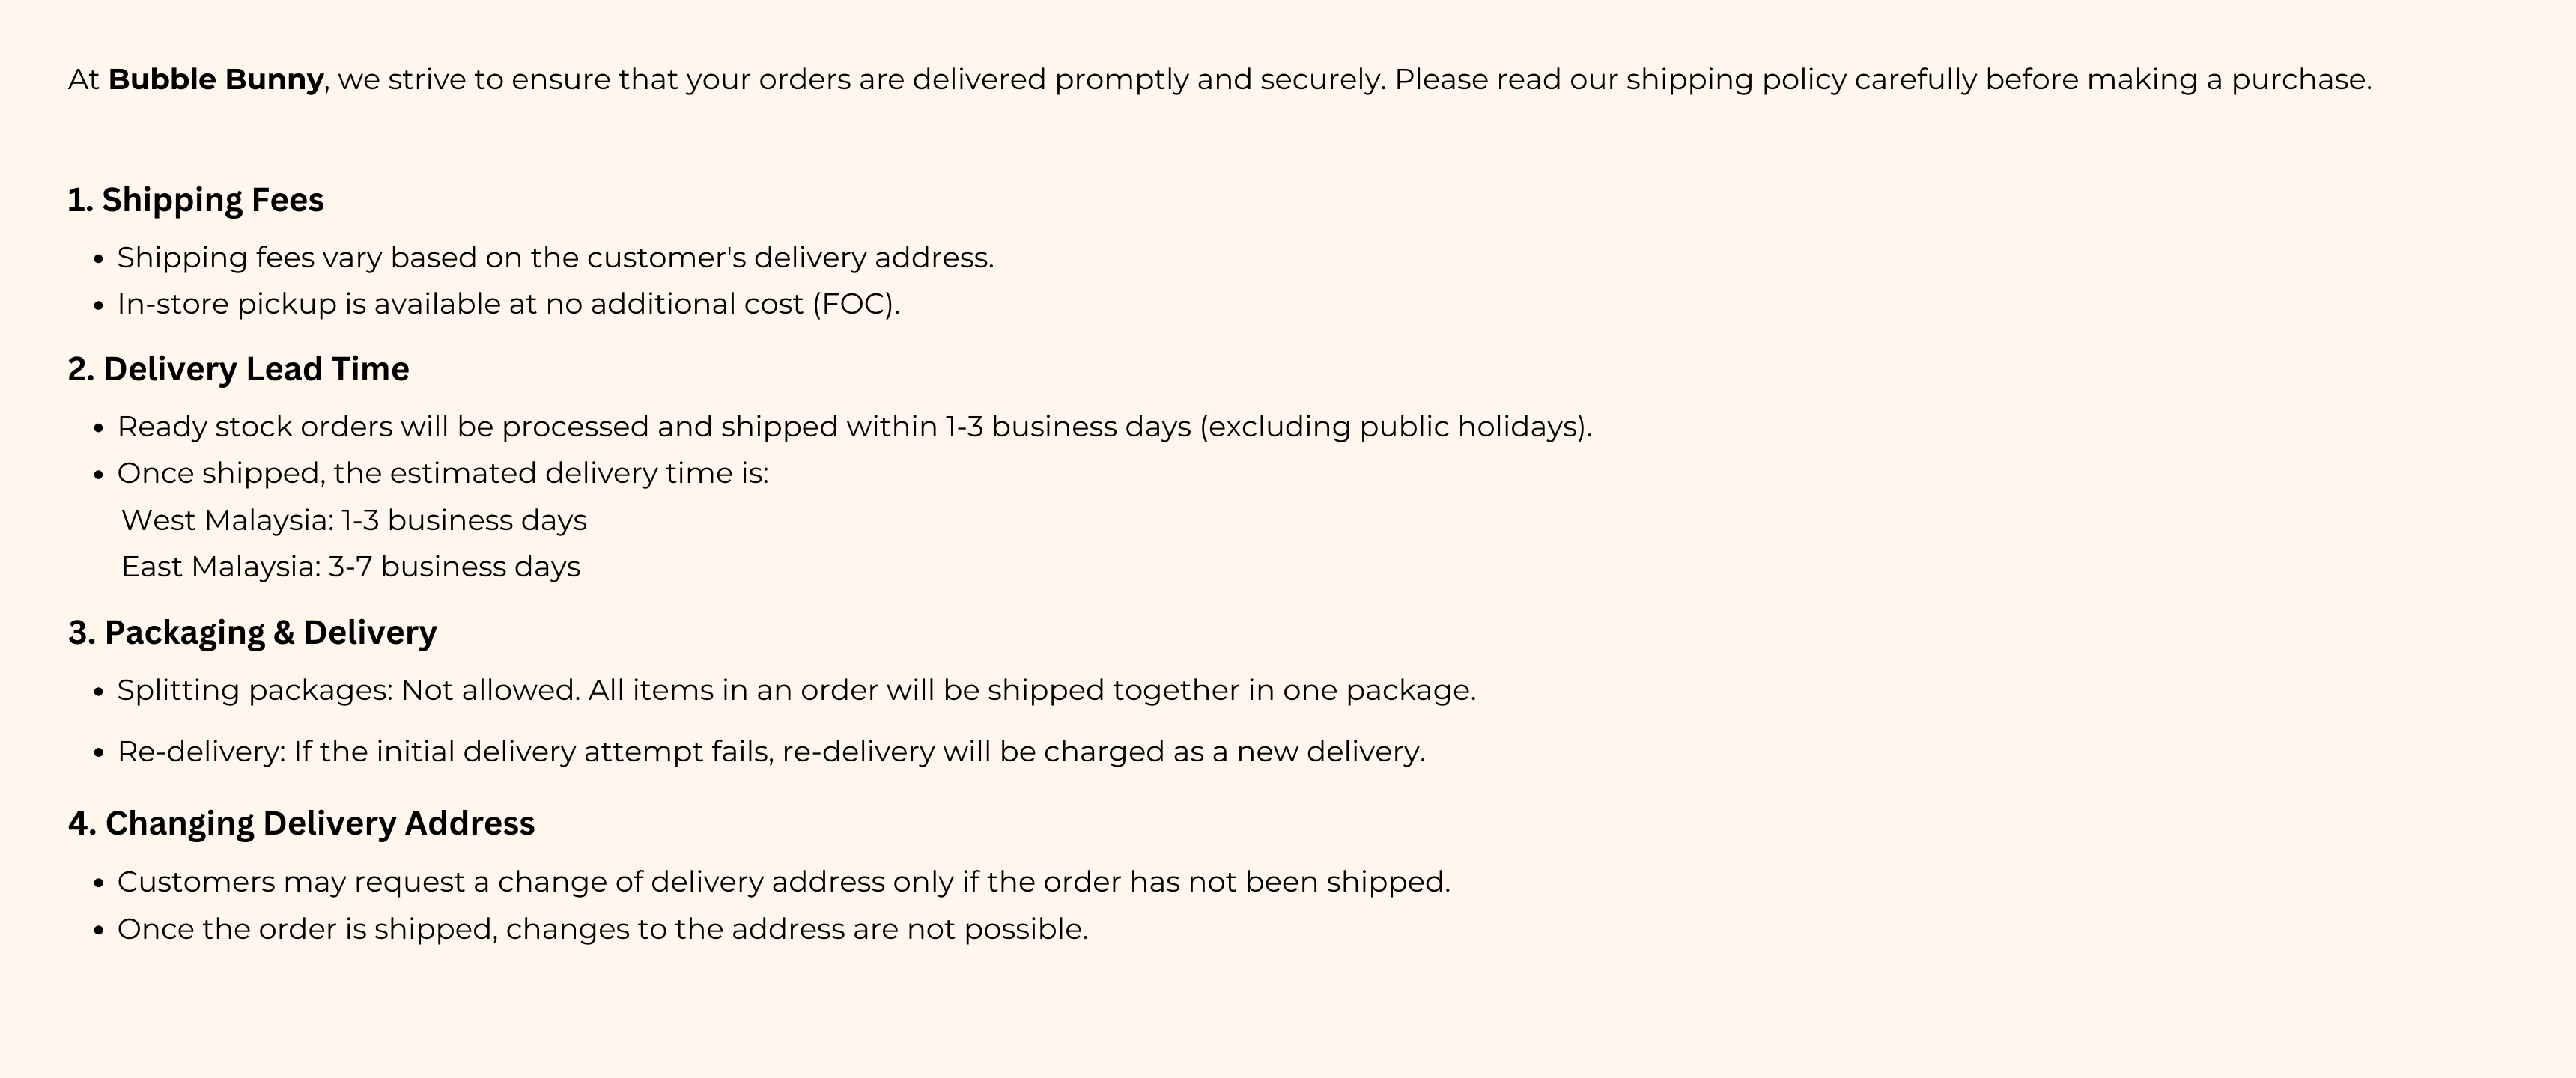This screenshot has width=2576, height=1078.
Task: Select the West Malaysia delivery time line
Action: [354, 520]
